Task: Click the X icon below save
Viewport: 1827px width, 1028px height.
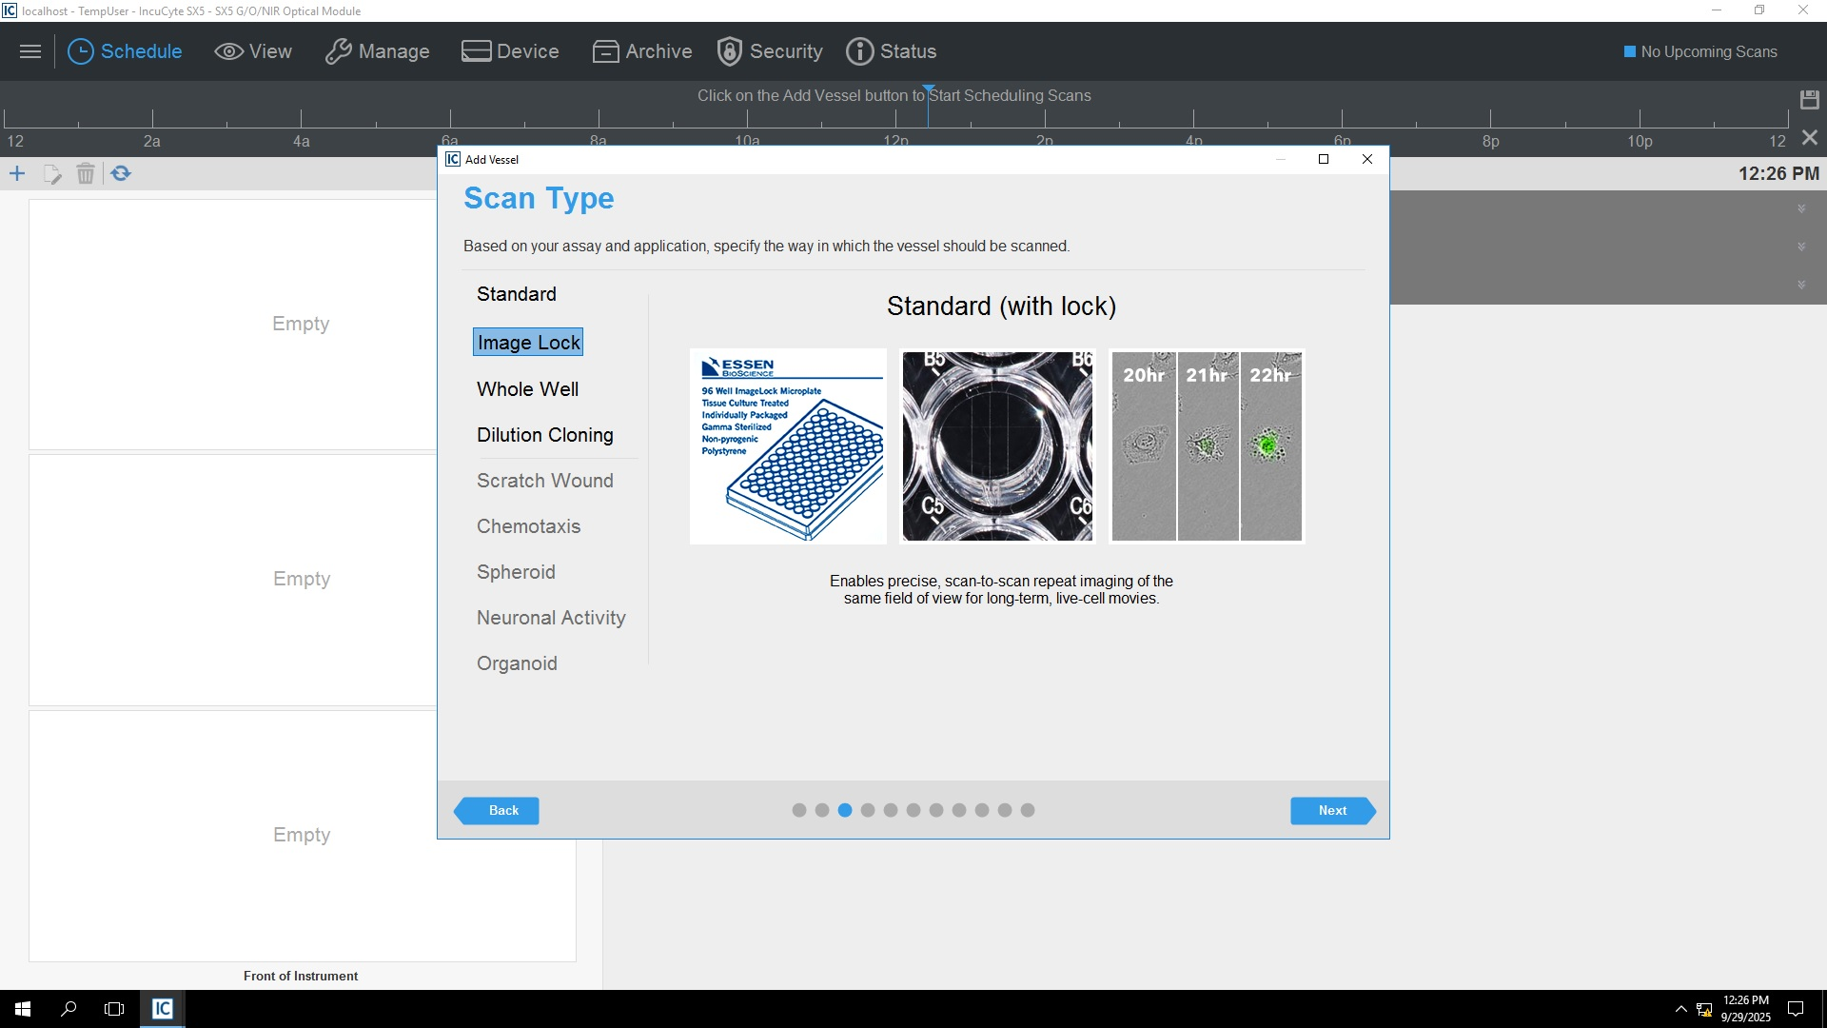Action: click(1809, 138)
